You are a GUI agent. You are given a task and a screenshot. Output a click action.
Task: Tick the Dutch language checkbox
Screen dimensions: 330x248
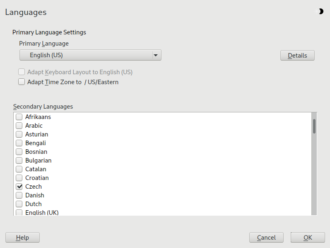click(19, 204)
